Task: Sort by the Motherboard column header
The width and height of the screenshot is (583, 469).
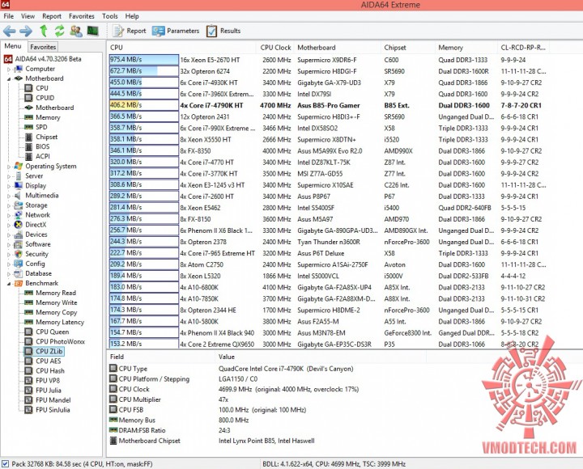Action: [x=337, y=48]
